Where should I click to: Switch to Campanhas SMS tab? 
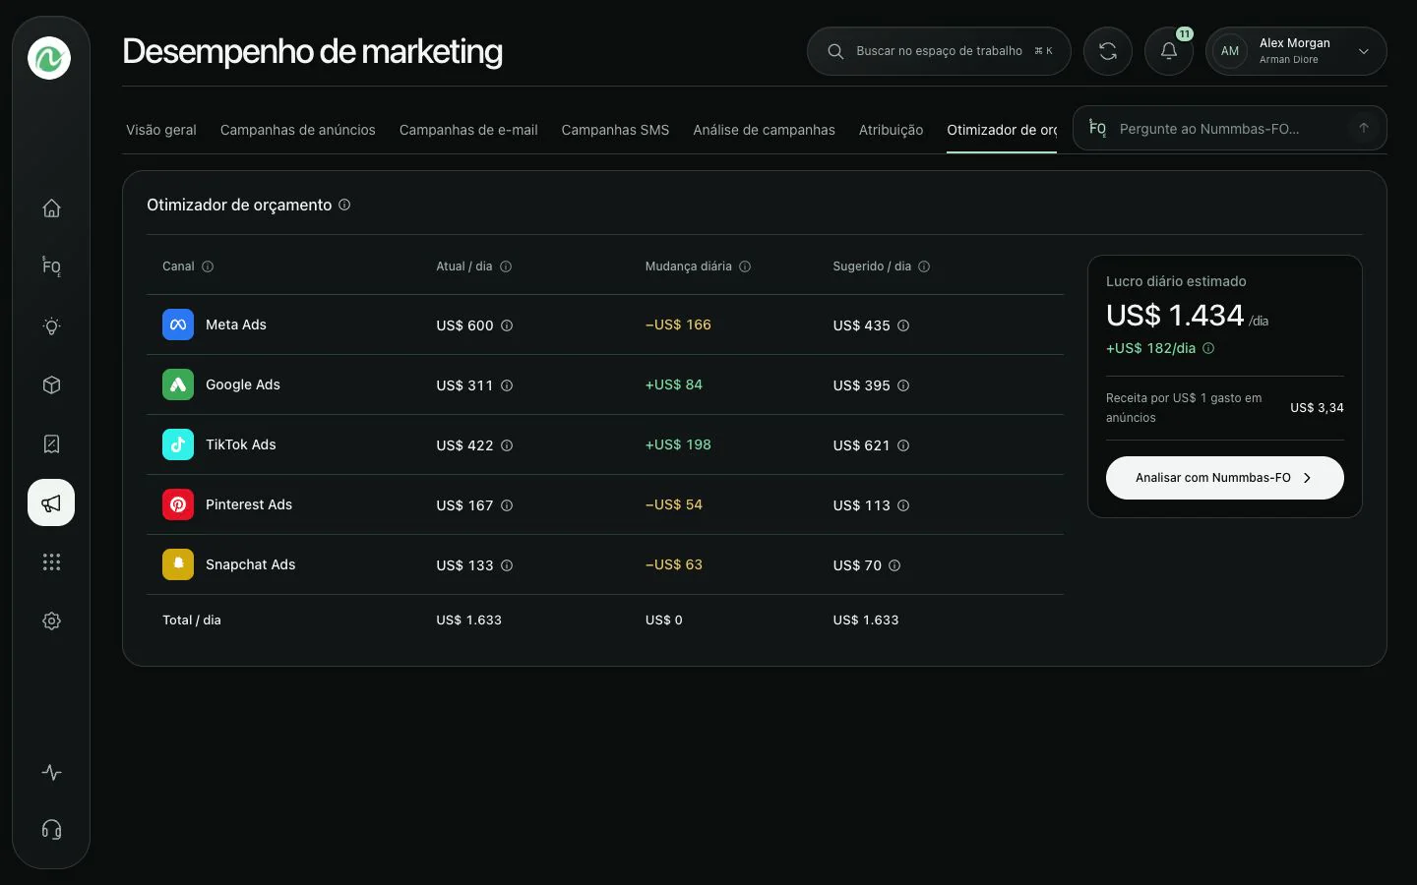point(615,130)
